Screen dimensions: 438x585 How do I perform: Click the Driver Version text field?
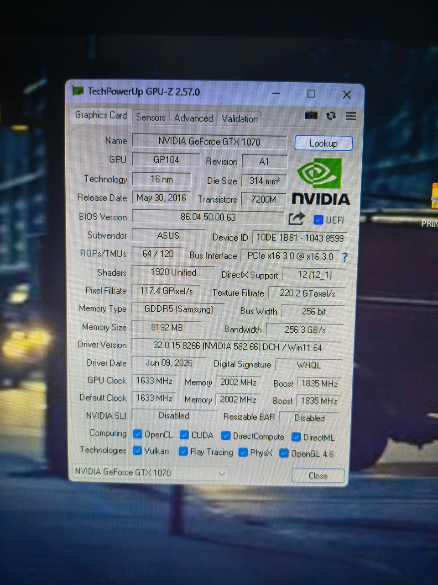point(237,347)
